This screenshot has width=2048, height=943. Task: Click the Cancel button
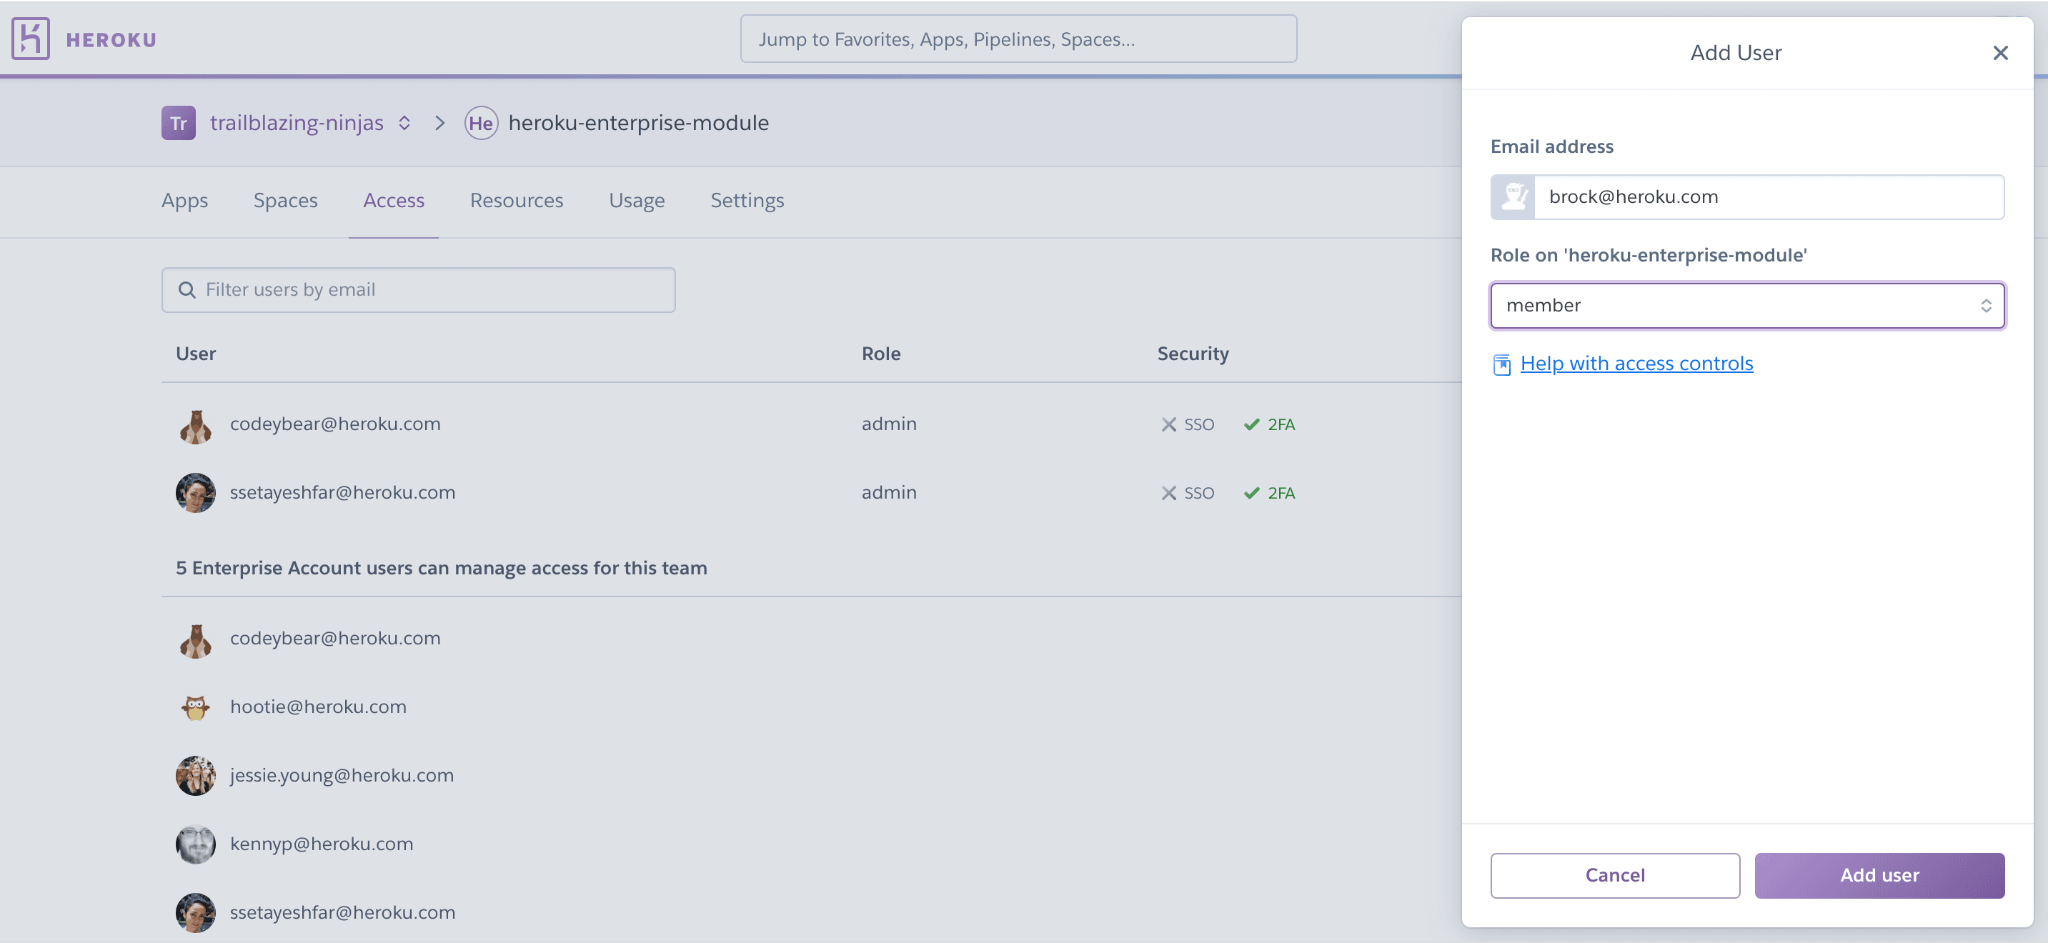pyautogui.click(x=1615, y=875)
